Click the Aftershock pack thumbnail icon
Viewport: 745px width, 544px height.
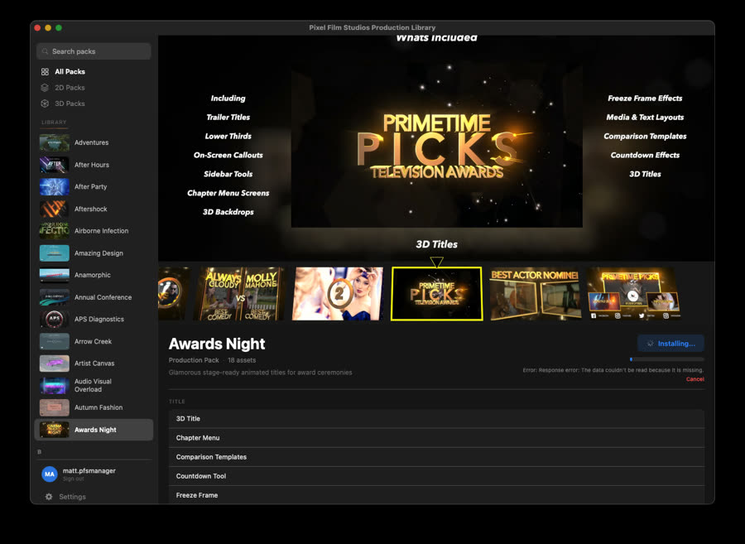pos(54,209)
